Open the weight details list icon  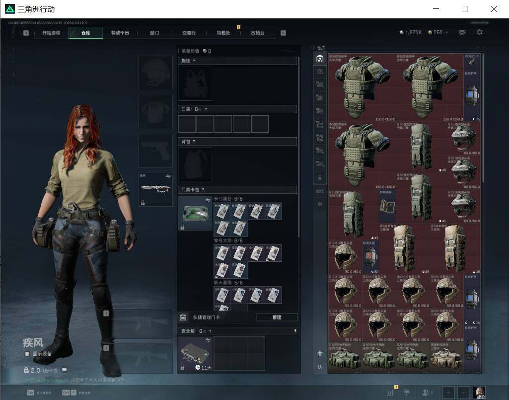(64, 370)
